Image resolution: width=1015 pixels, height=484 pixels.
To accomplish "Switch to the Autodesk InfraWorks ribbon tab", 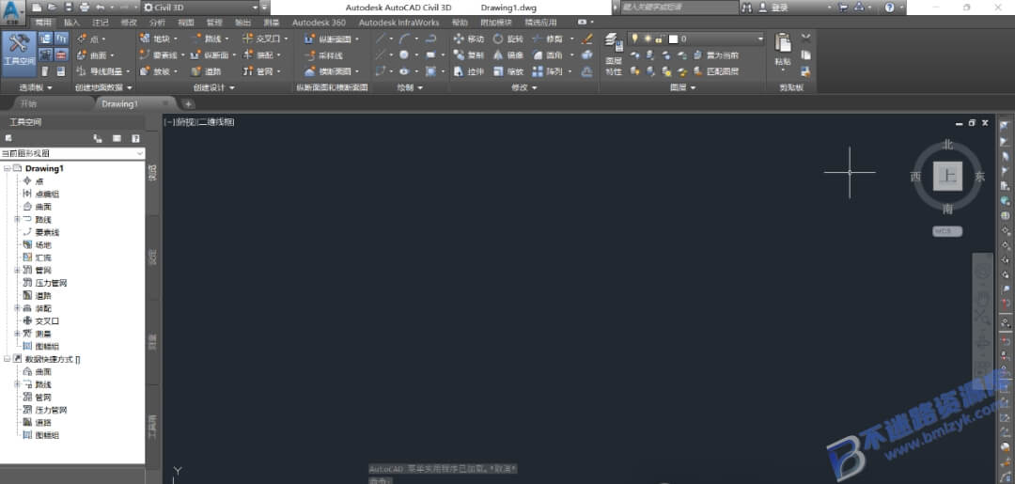I will pyautogui.click(x=398, y=22).
